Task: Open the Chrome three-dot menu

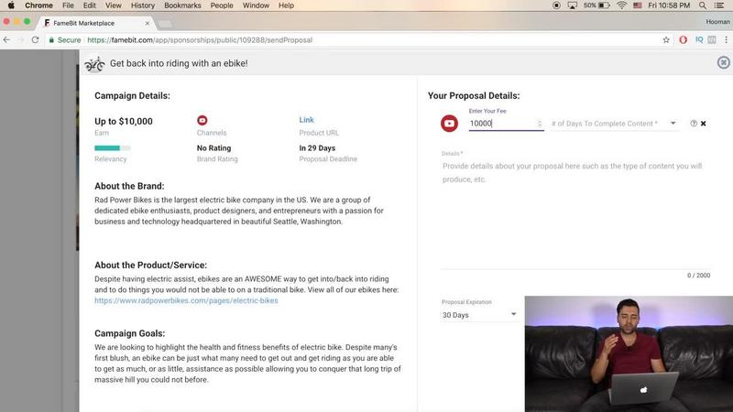Action: tap(726, 40)
